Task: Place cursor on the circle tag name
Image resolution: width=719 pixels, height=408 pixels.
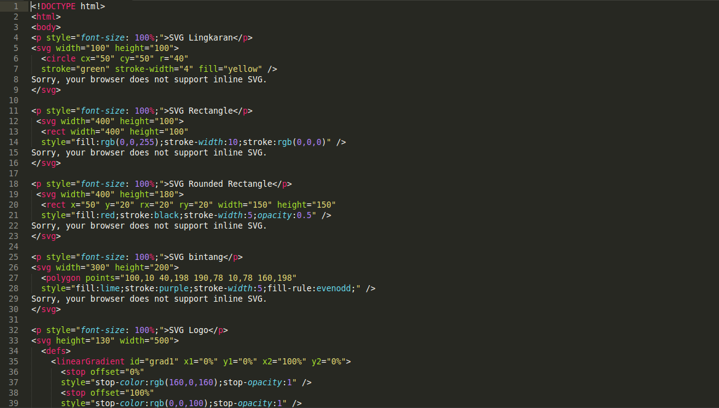Action: pos(61,58)
